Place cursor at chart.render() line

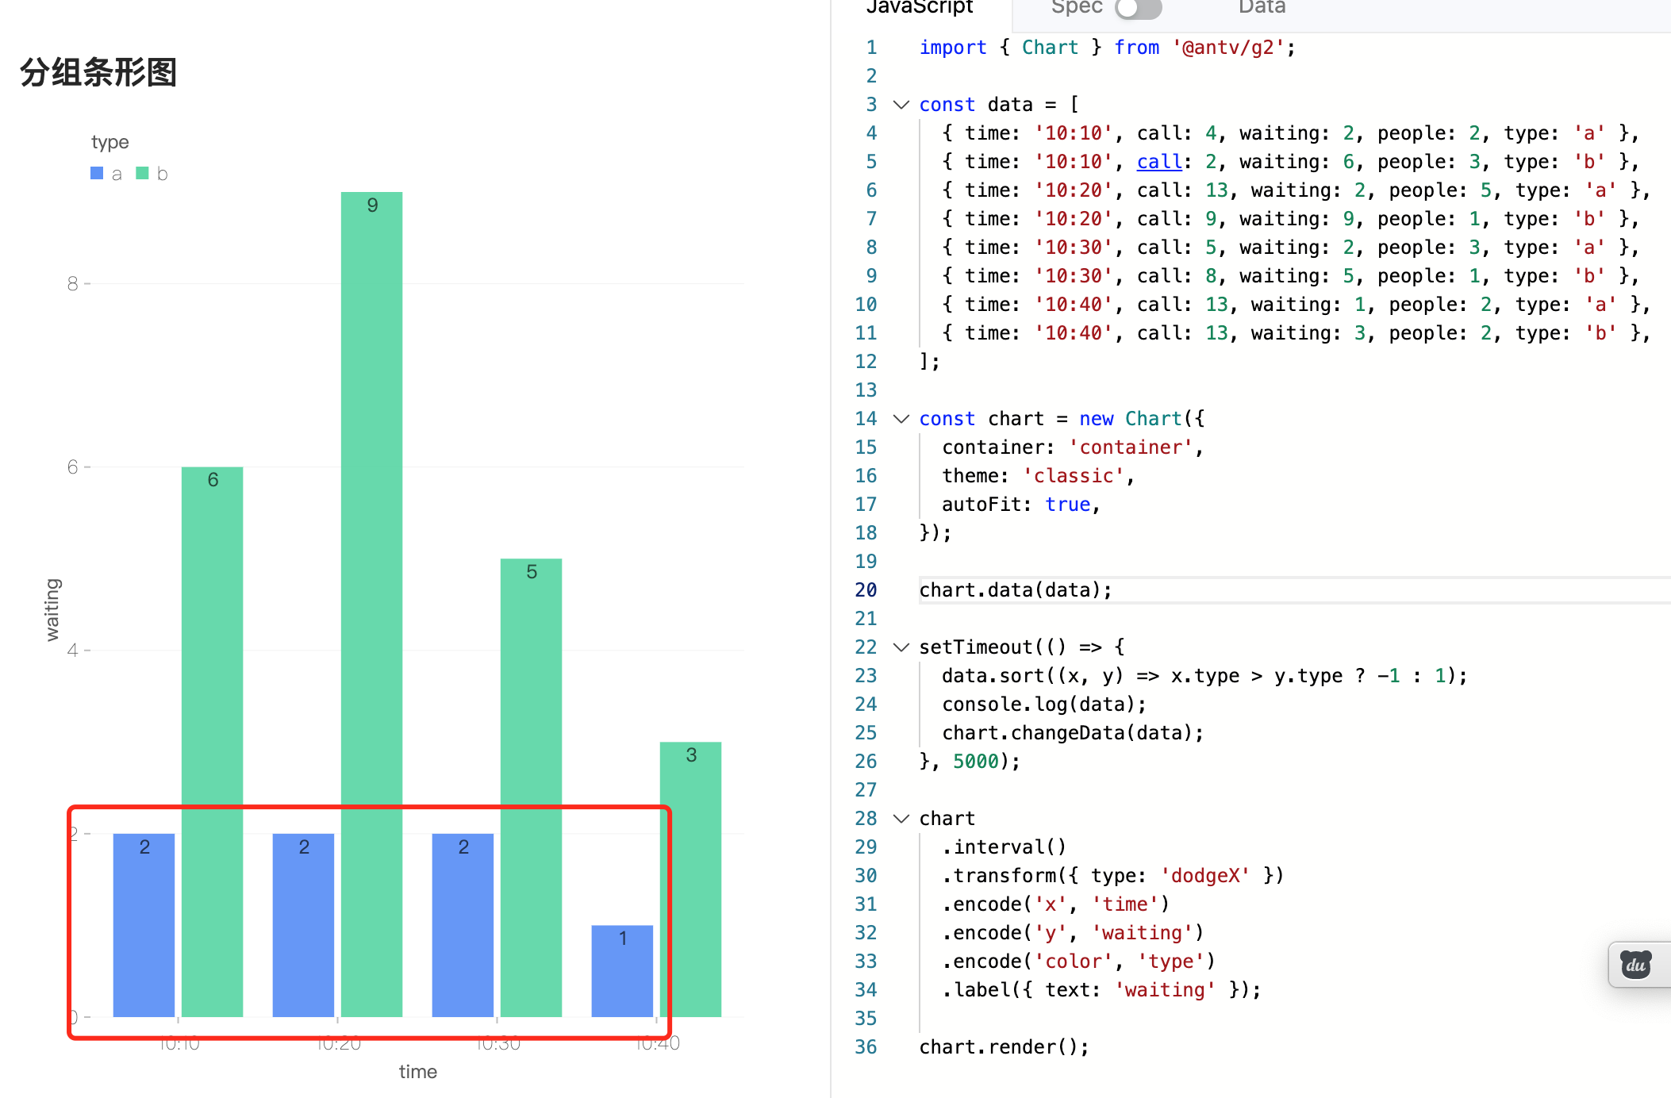coord(1004,1047)
